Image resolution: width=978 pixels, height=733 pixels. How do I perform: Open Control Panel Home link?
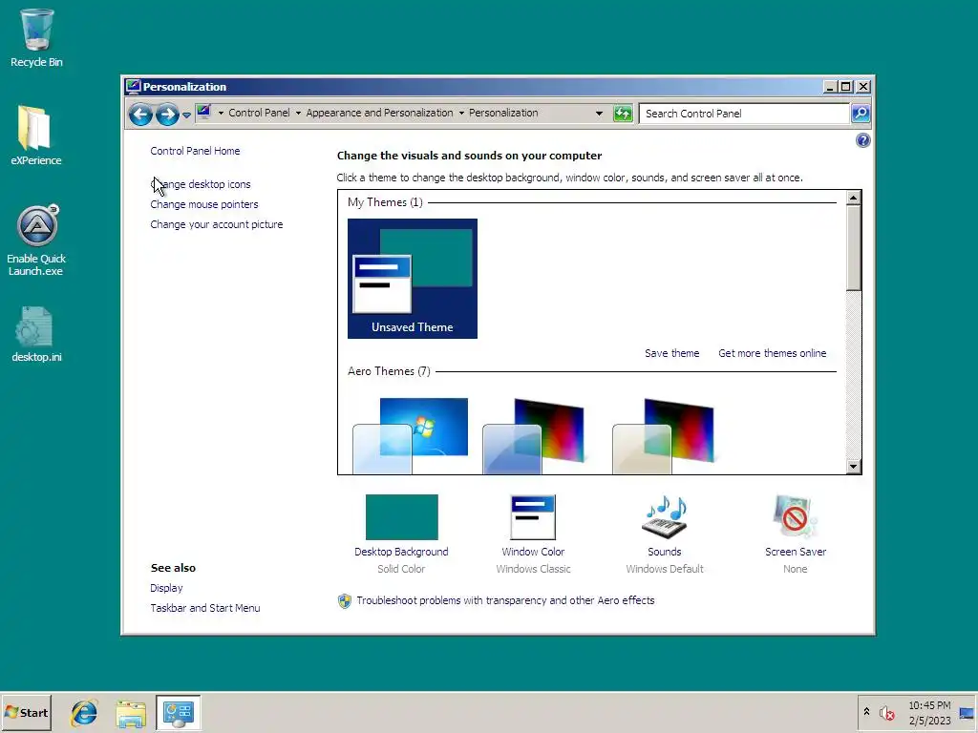[195, 151]
